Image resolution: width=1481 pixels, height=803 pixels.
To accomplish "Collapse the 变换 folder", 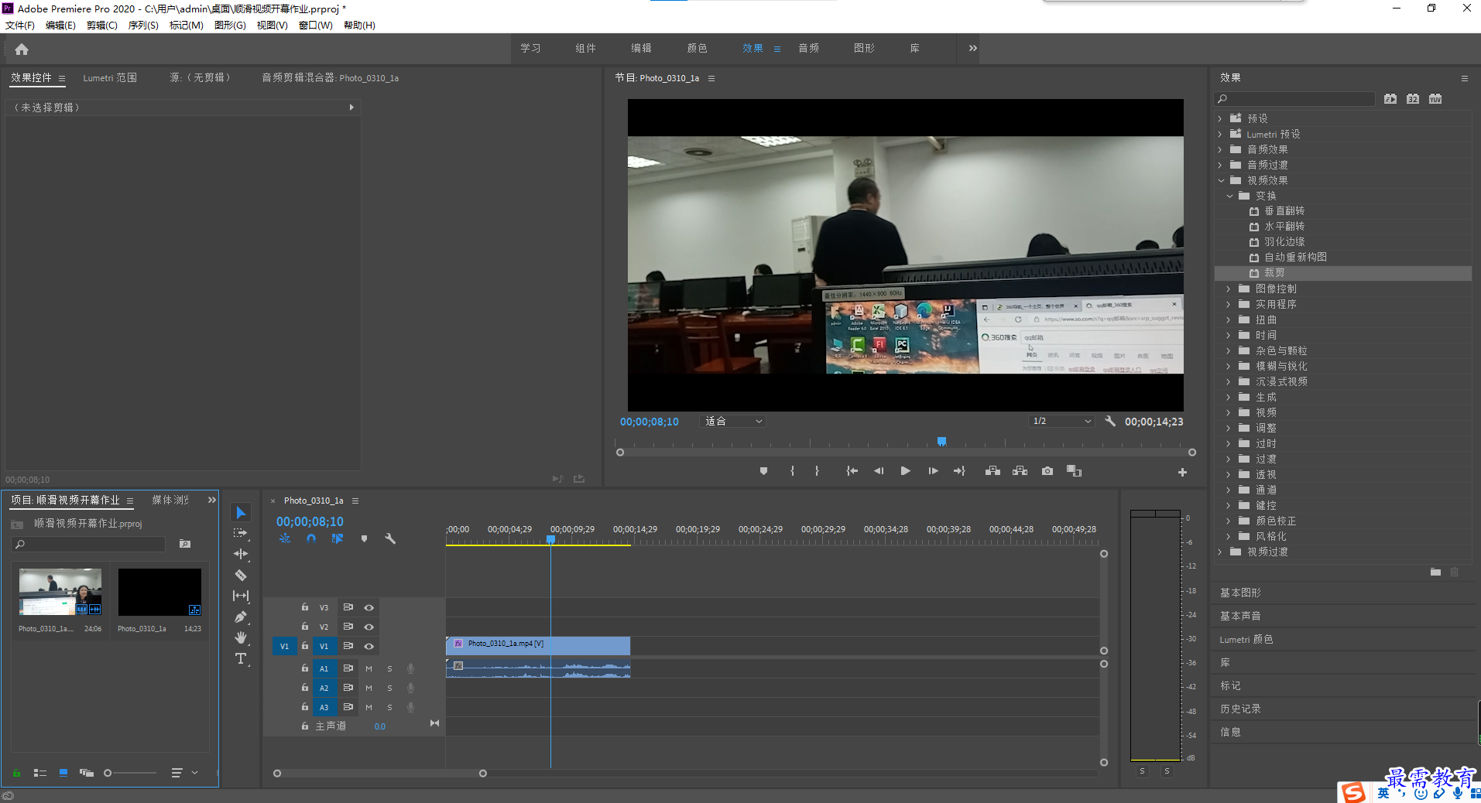I will pyautogui.click(x=1229, y=196).
